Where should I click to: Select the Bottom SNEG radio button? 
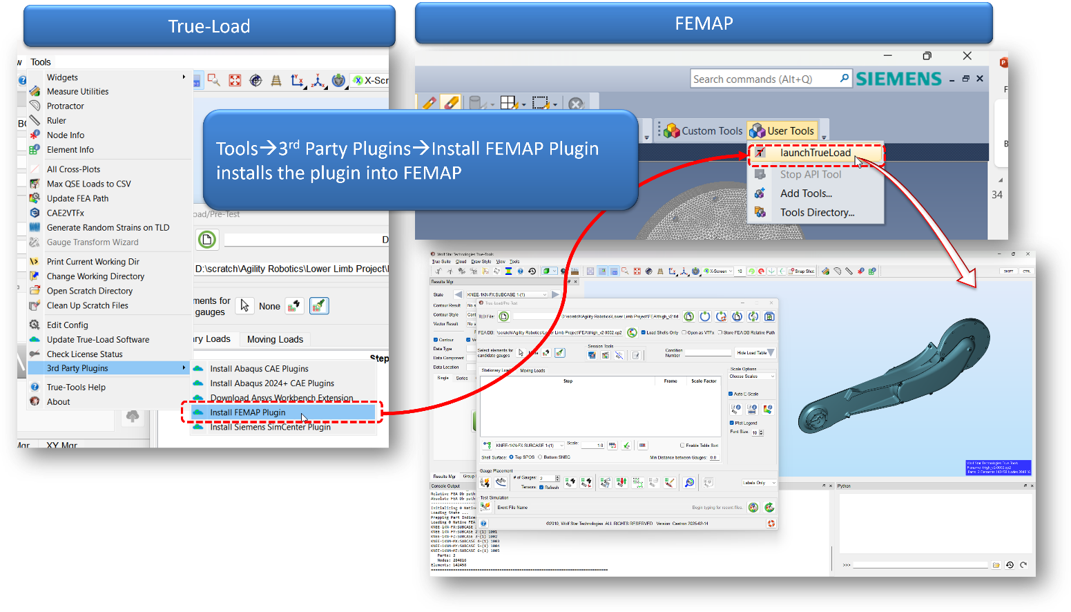tap(541, 457)
